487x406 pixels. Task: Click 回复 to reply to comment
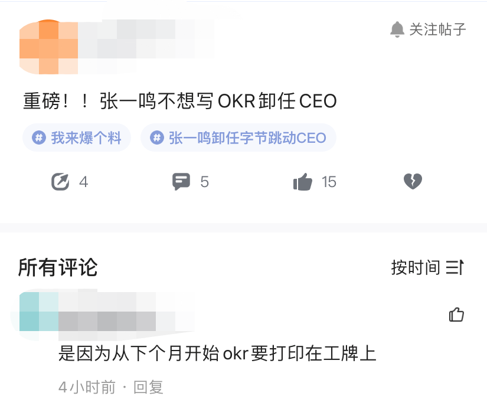148,387
